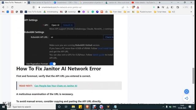Bookmark this page using the bookmark icon
This screenshot has width=196, height=110.
point(33,7)
